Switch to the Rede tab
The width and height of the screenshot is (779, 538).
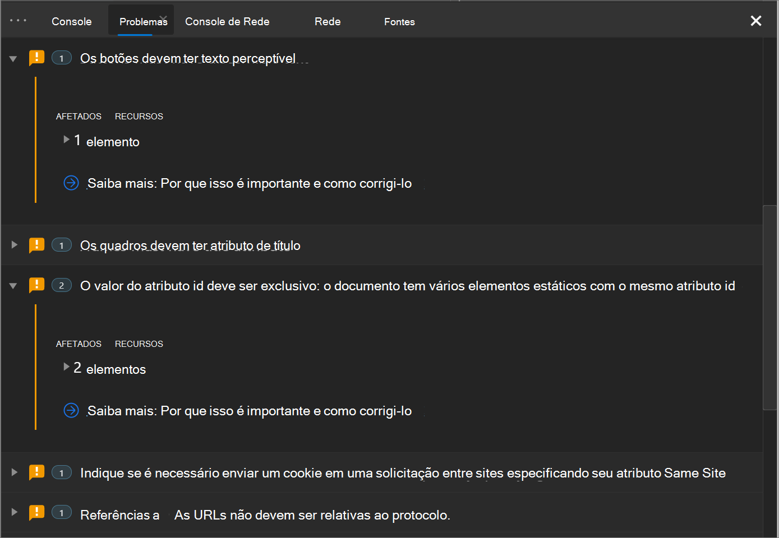(x=328, y=21)
